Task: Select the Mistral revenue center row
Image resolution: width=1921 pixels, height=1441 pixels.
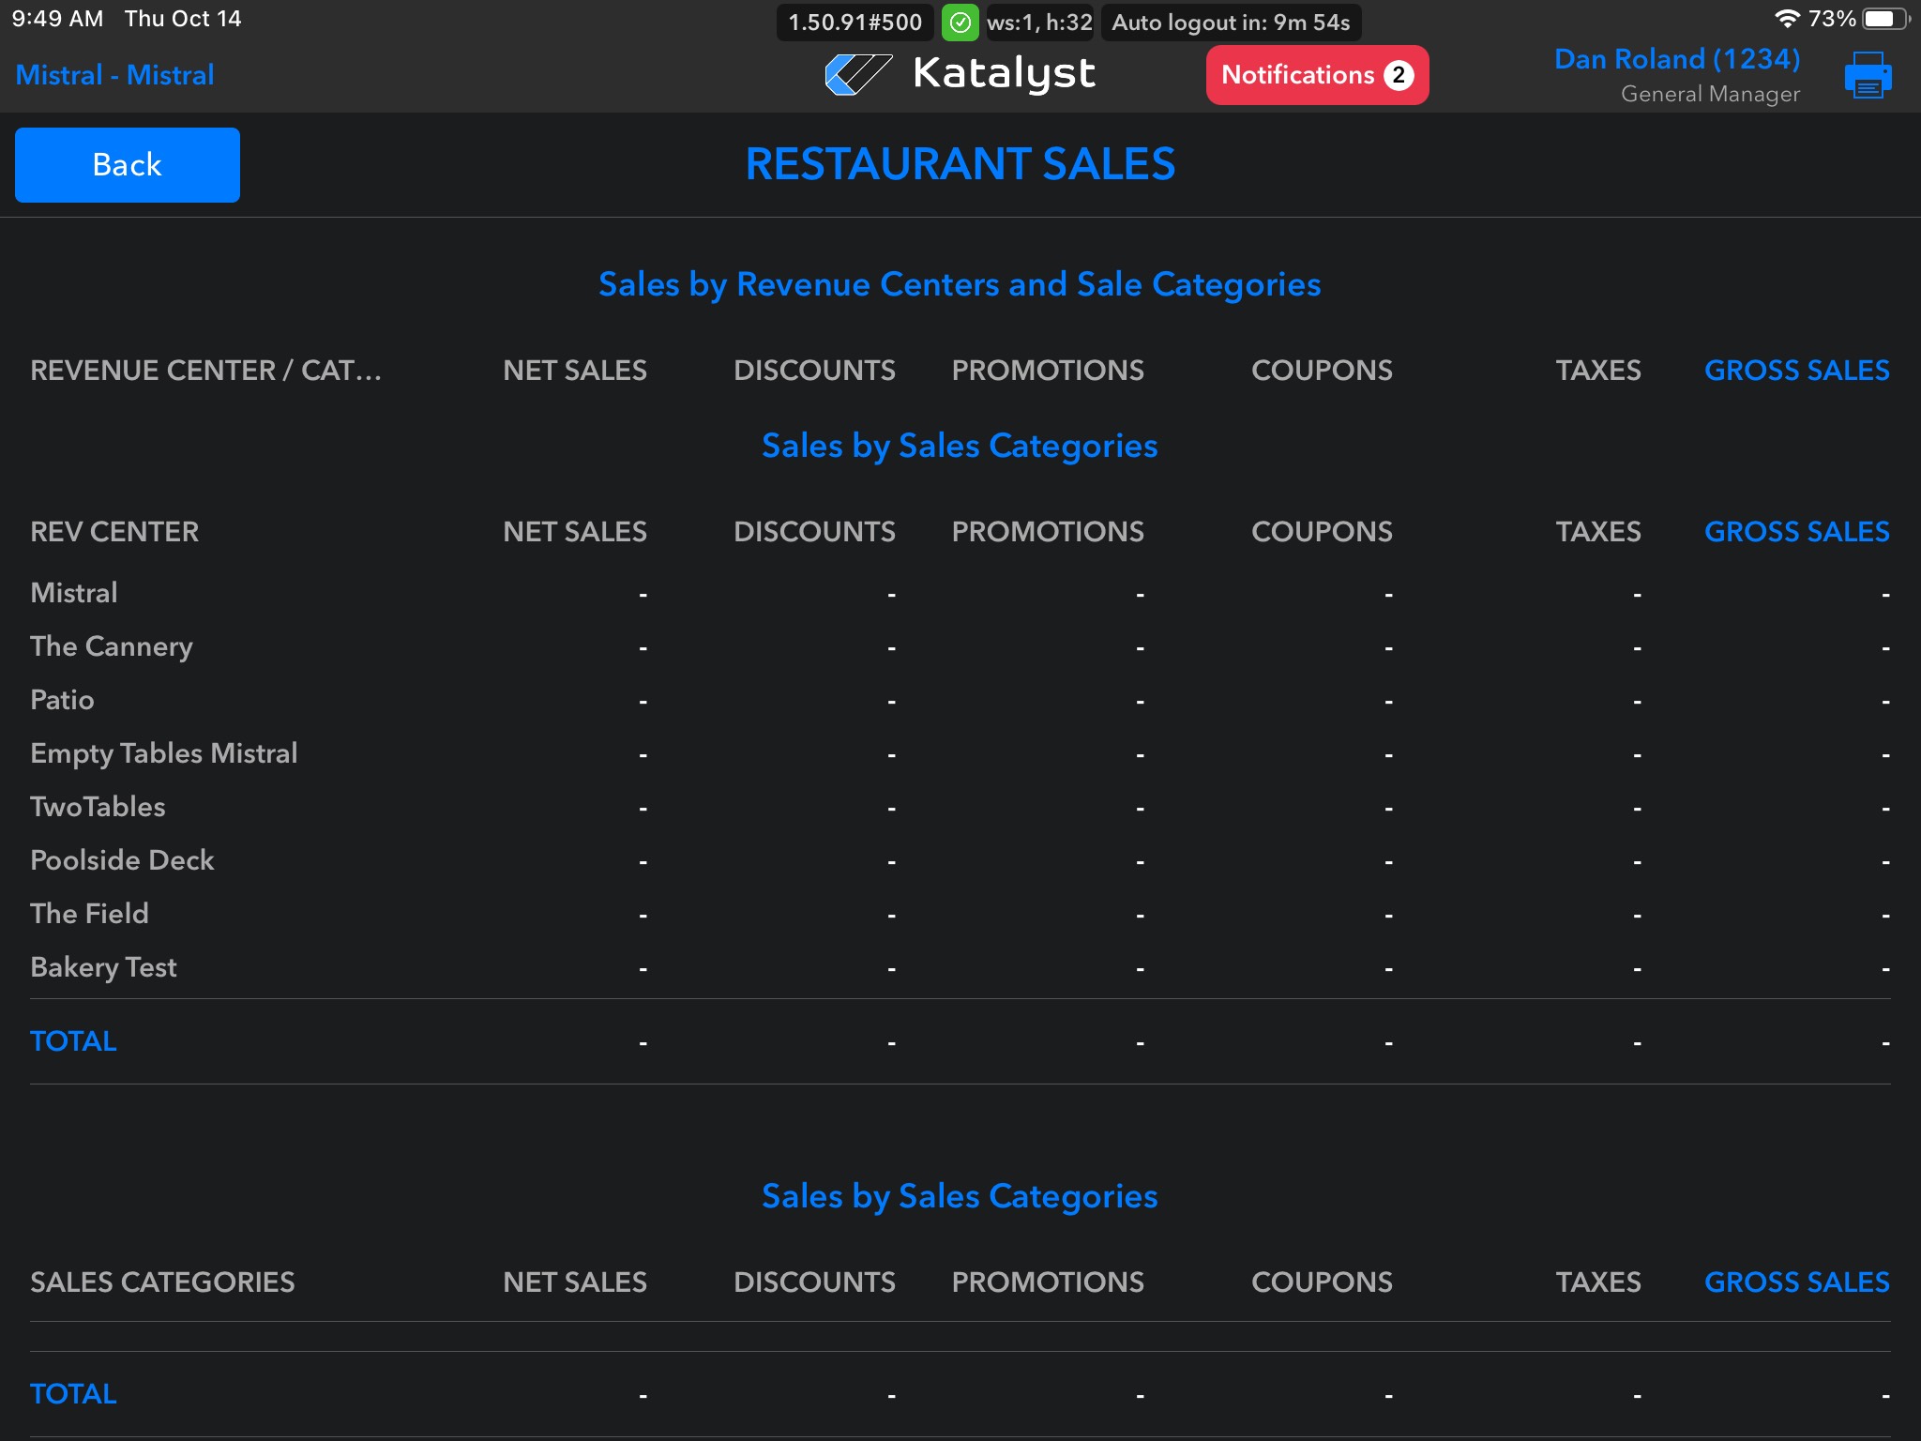Action: click(x=74, y=593)
